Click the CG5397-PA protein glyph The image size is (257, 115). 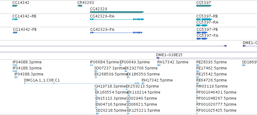tap(202, 39)
